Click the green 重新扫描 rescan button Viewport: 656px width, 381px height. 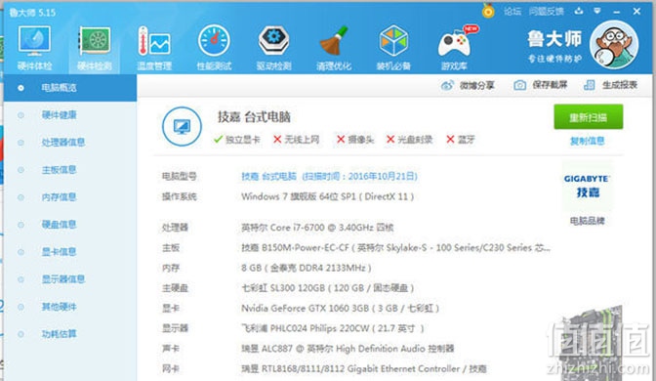(x=589, y=117)
